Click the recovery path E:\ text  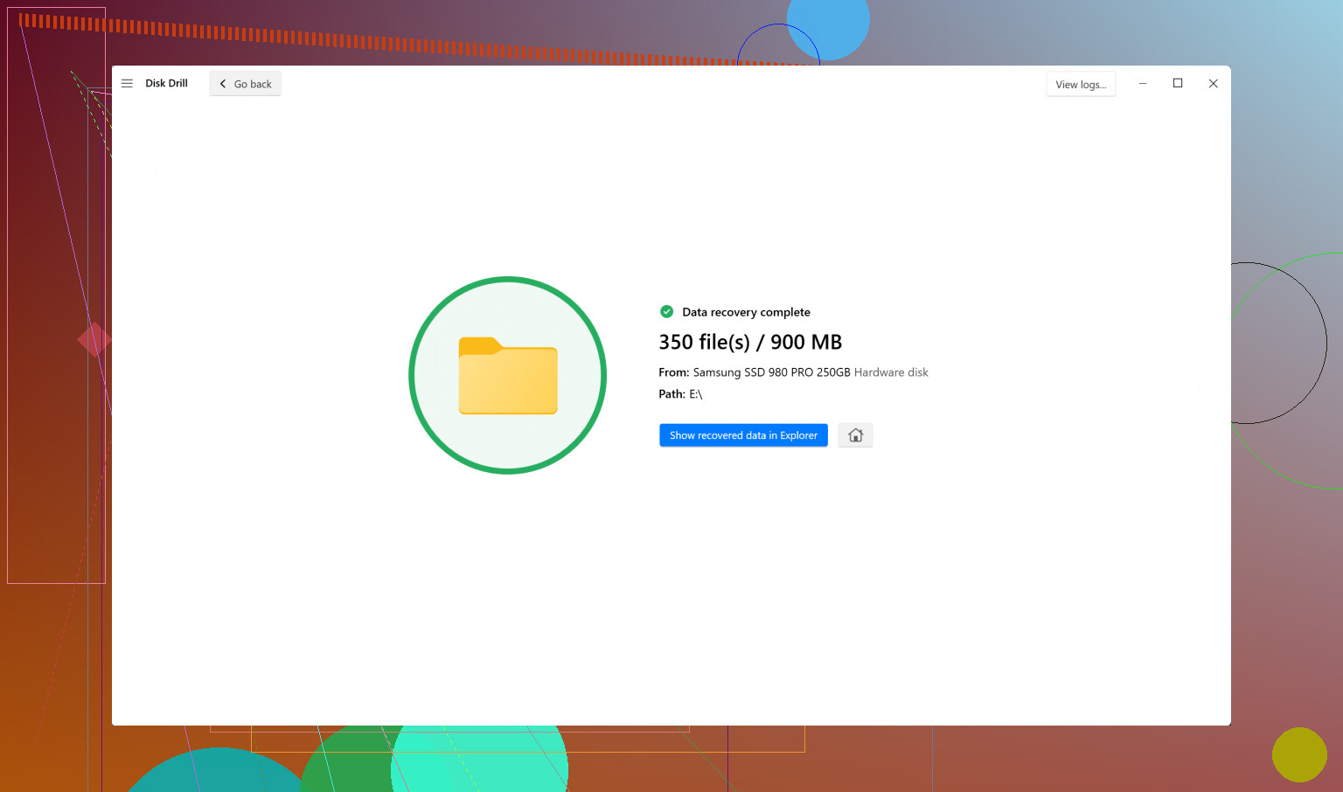[x=696, y=394]
